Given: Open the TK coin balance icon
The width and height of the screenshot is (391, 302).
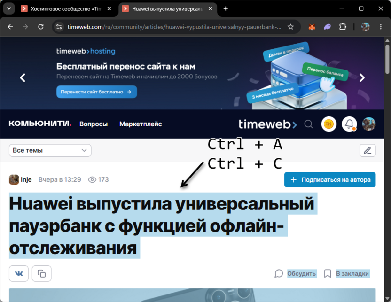Looking at the screenshot, I should [328, 124].
